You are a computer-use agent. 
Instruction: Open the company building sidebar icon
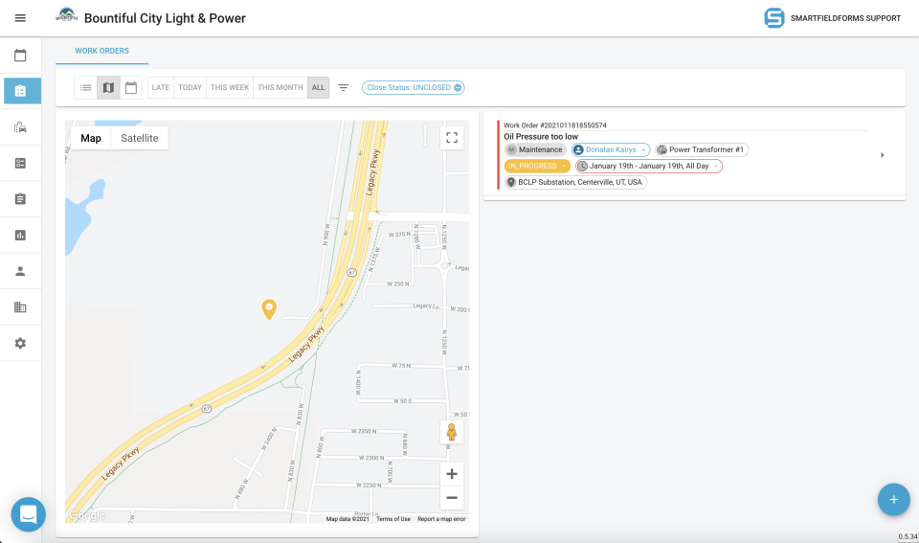pos(20,307)
